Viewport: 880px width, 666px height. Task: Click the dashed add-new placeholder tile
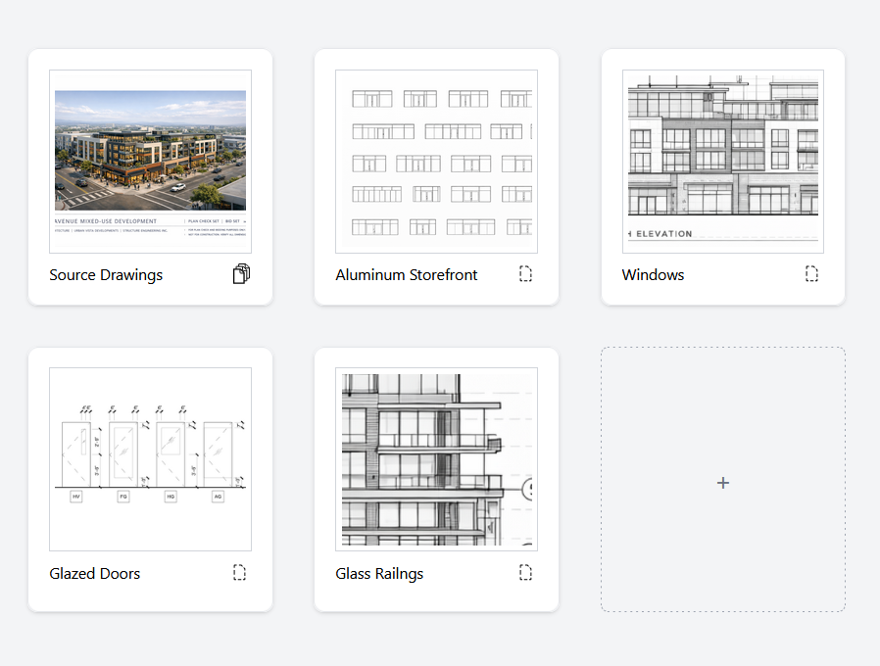722,483
